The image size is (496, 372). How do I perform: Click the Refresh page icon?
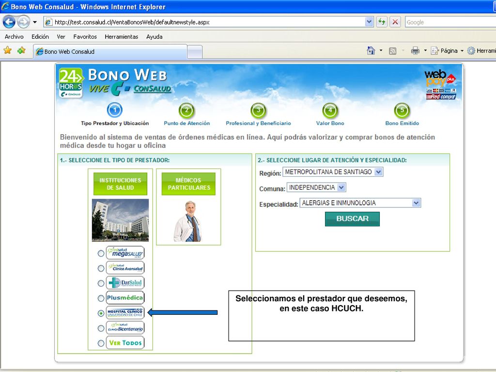coord(382,22)
